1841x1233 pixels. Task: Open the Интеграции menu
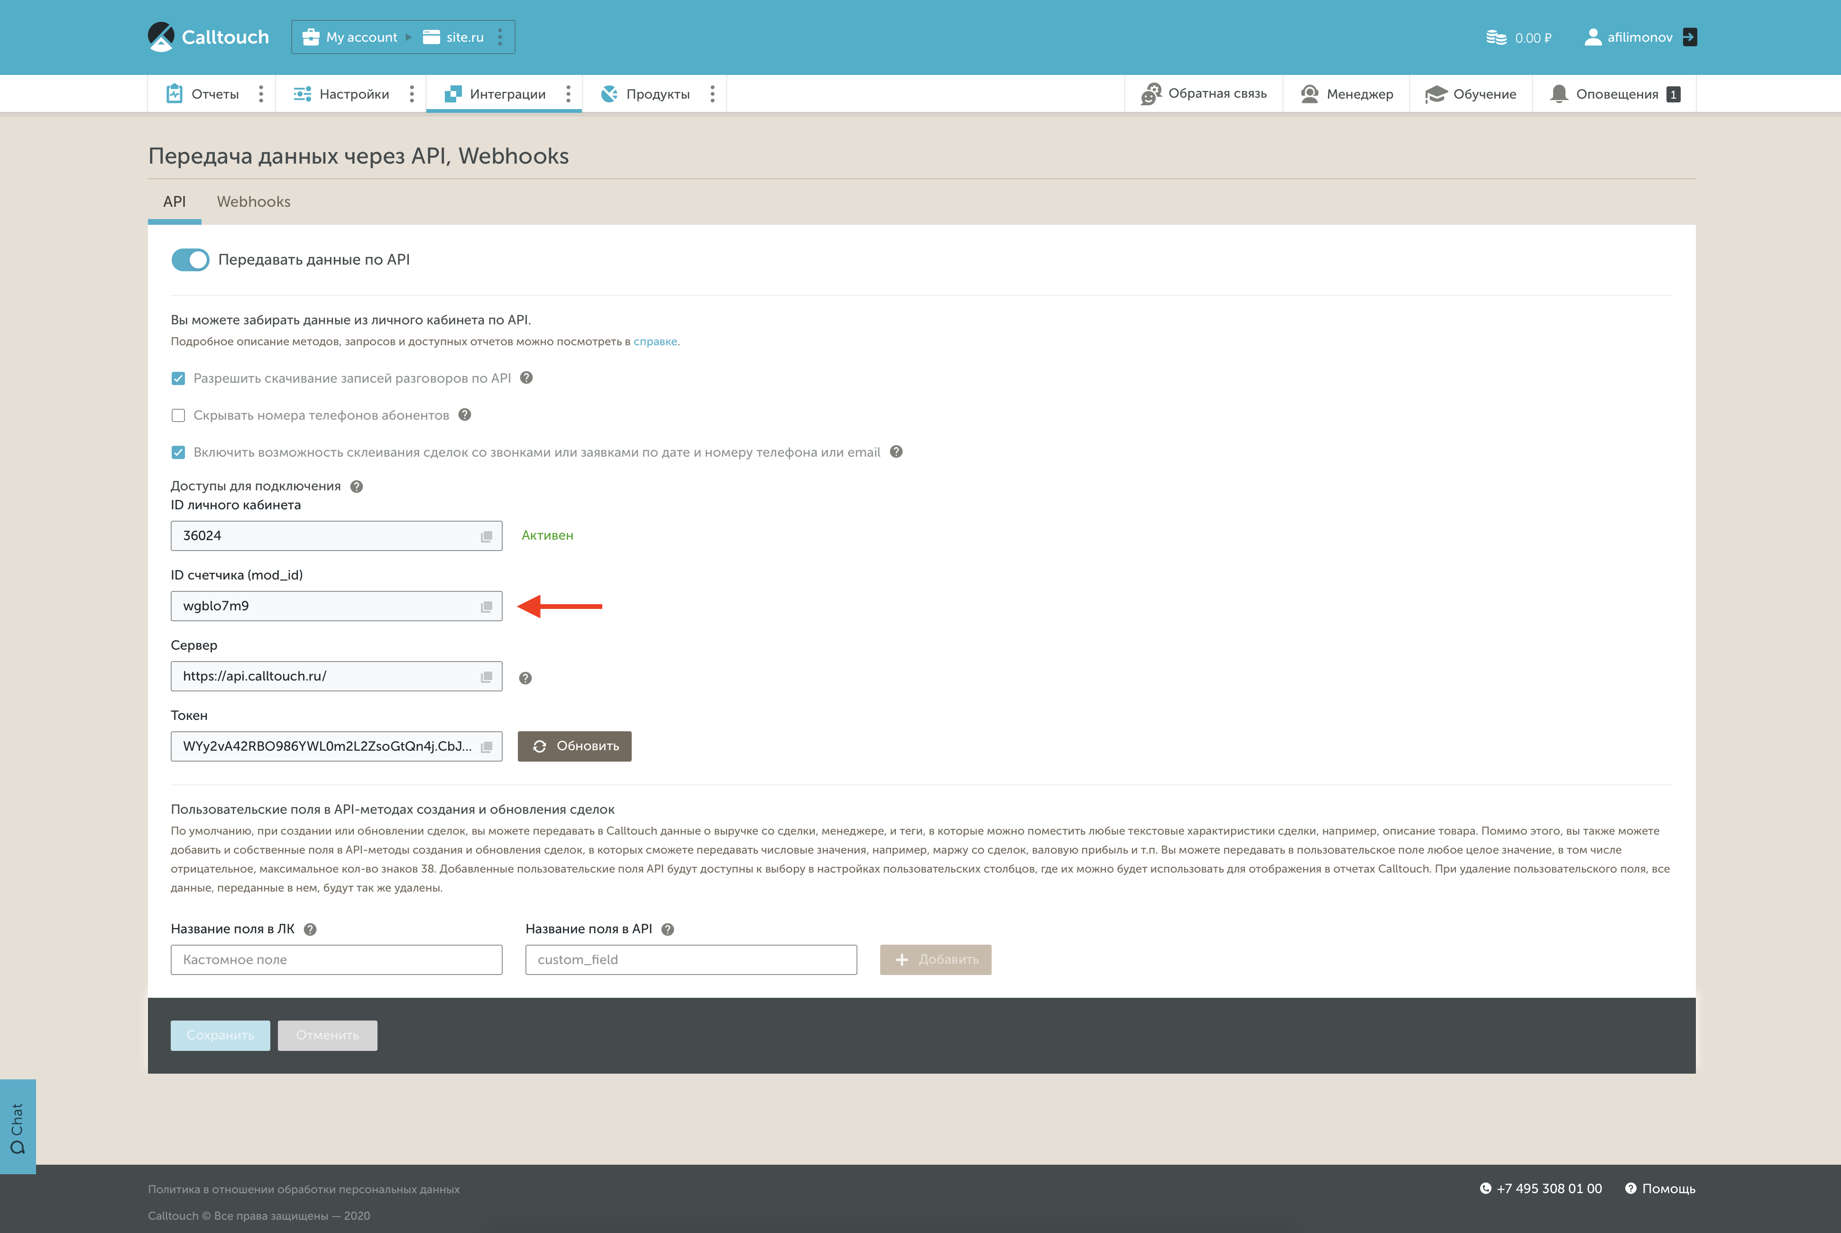click(x=495, y=93)
